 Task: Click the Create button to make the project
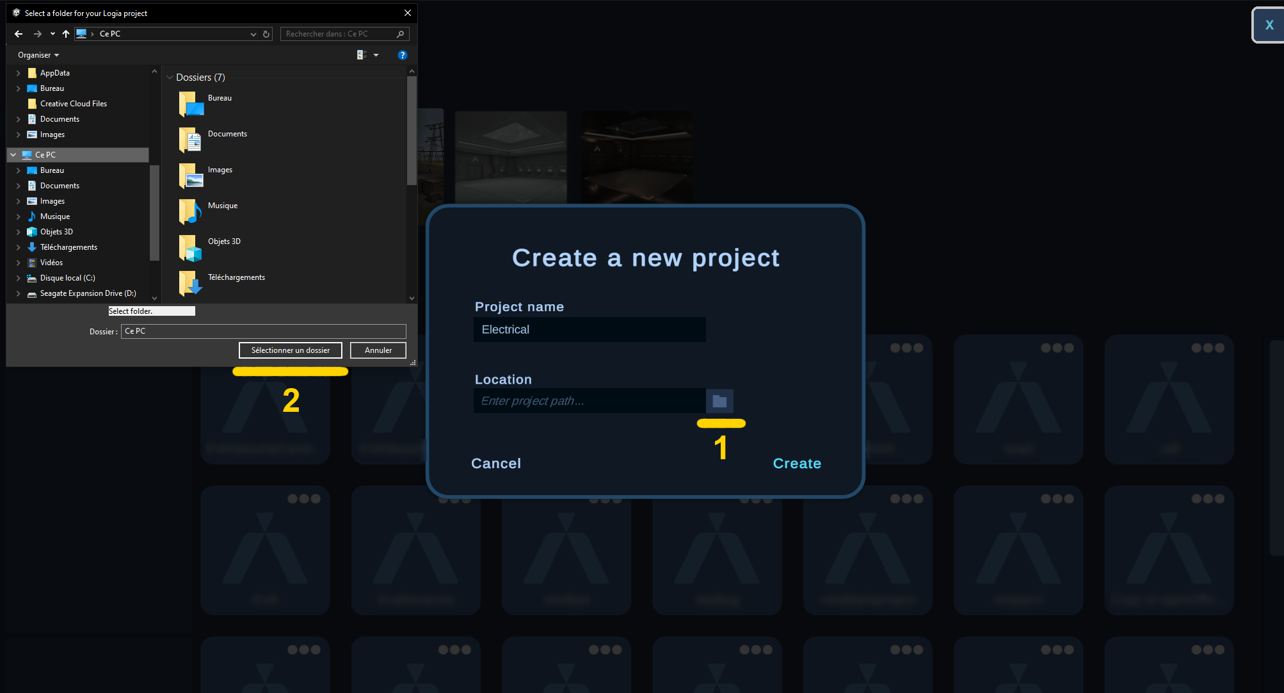[x=797, y=463]
